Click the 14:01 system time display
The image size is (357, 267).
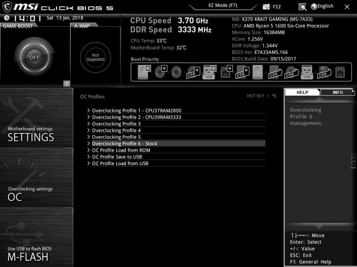point(27,18)
